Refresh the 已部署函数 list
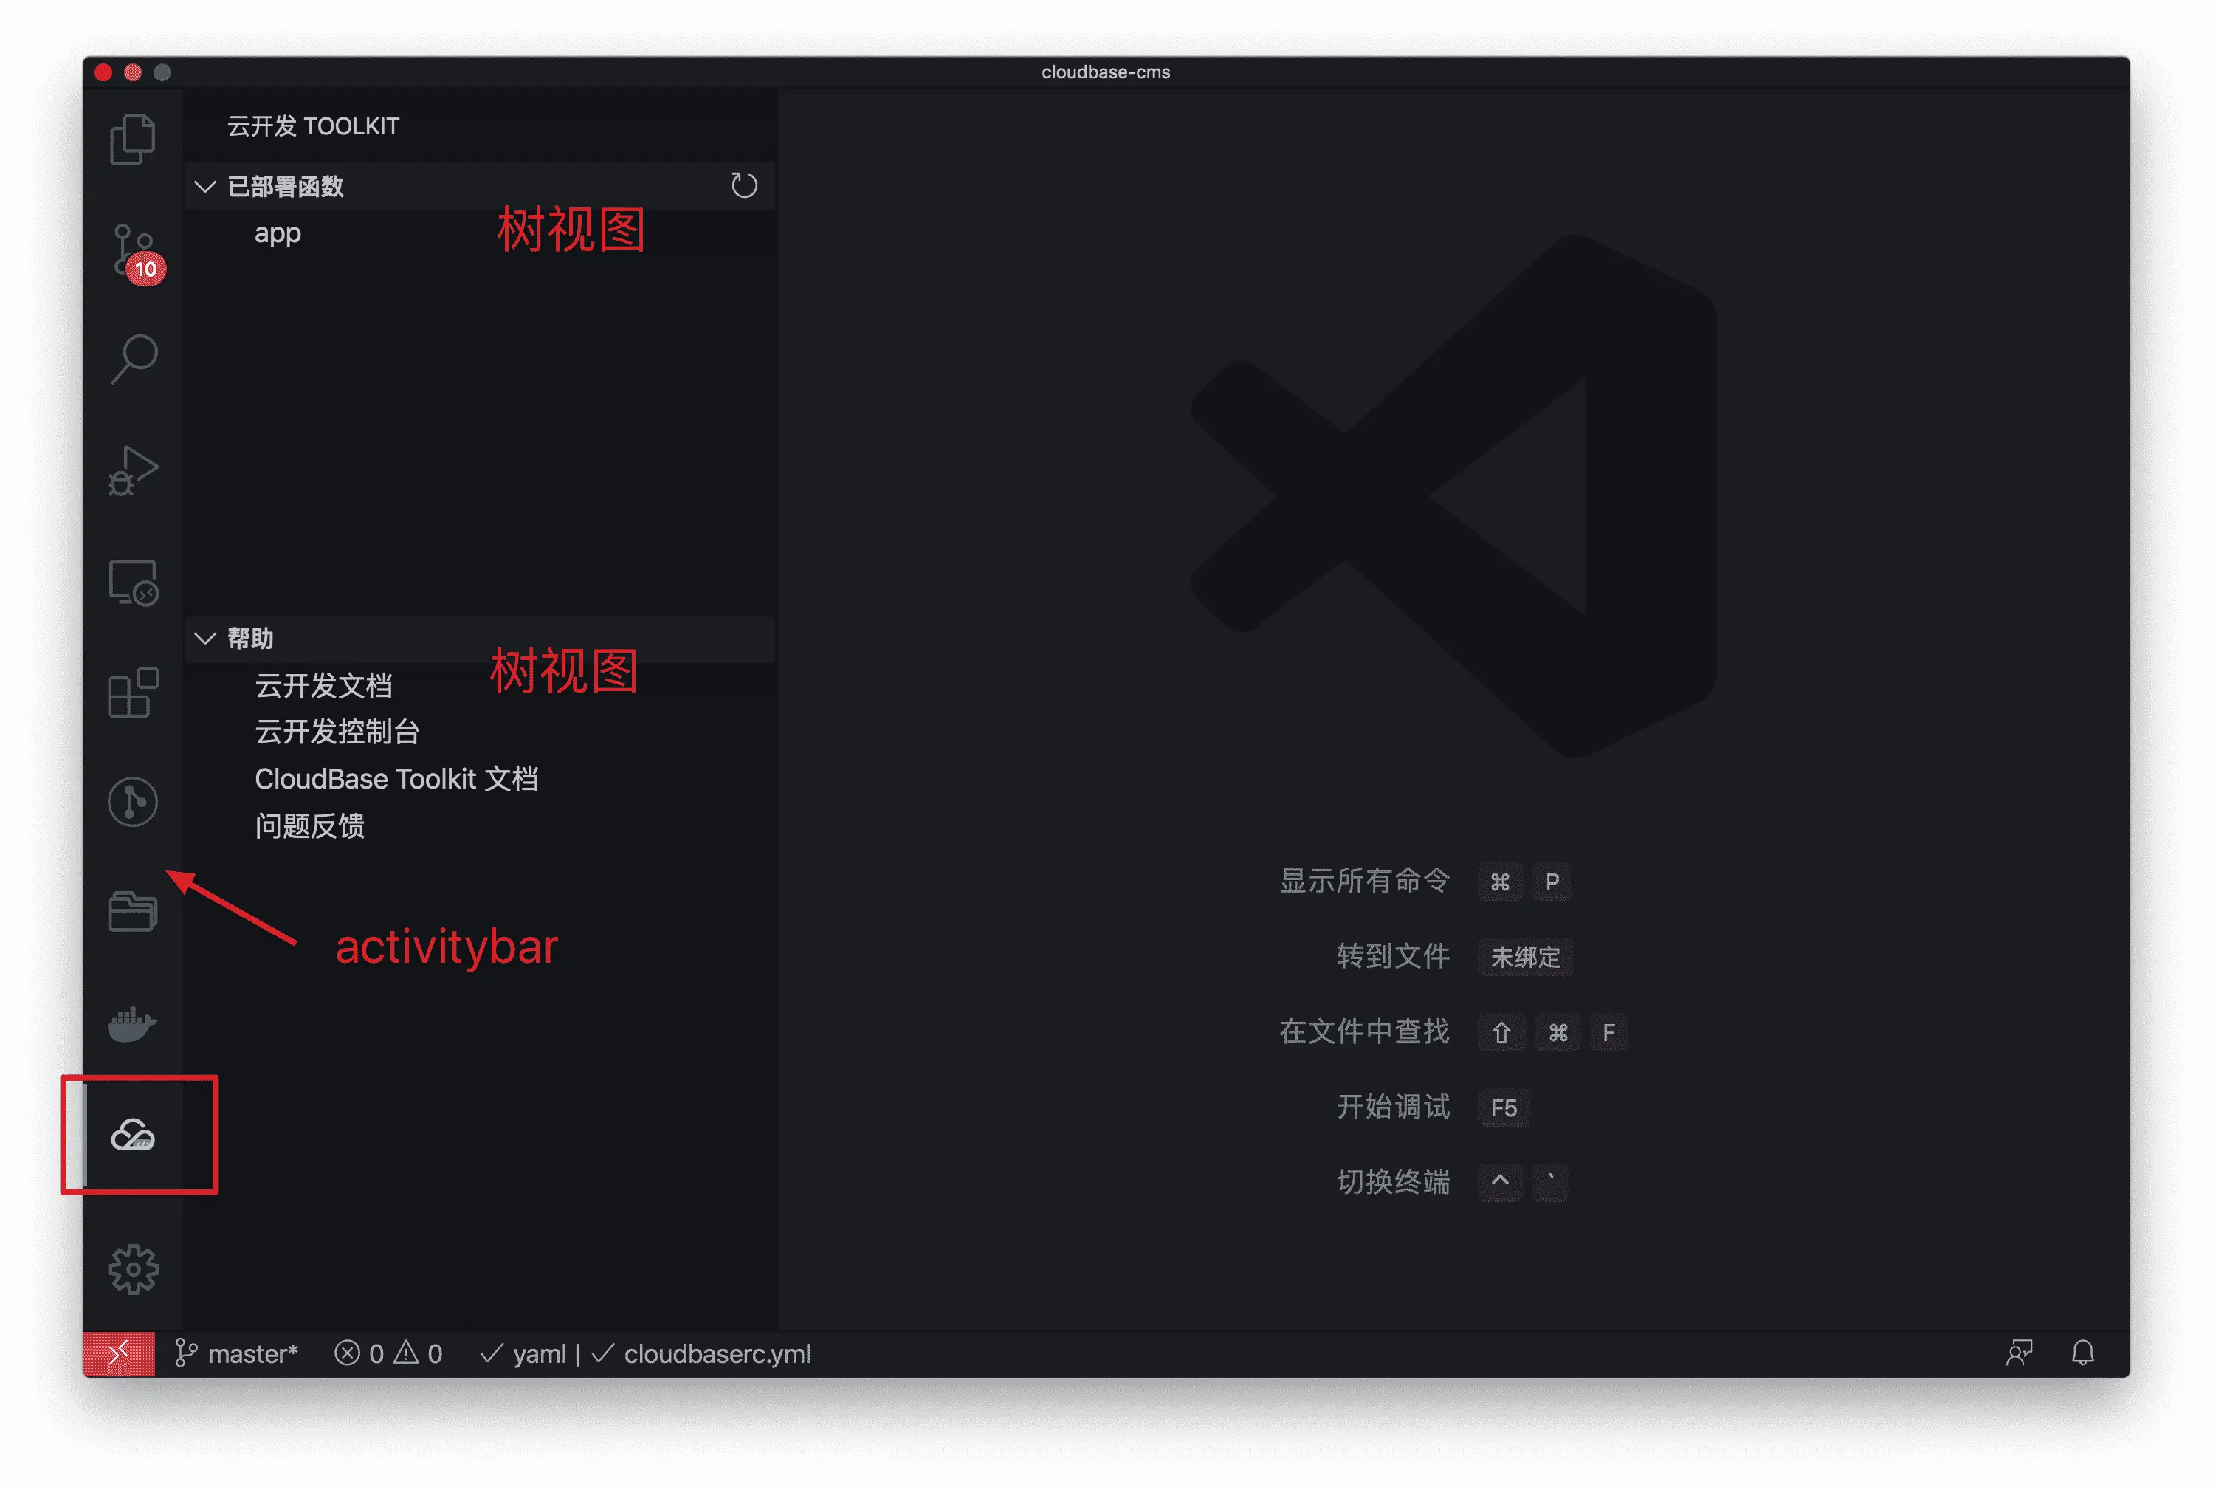 point(744,185)
